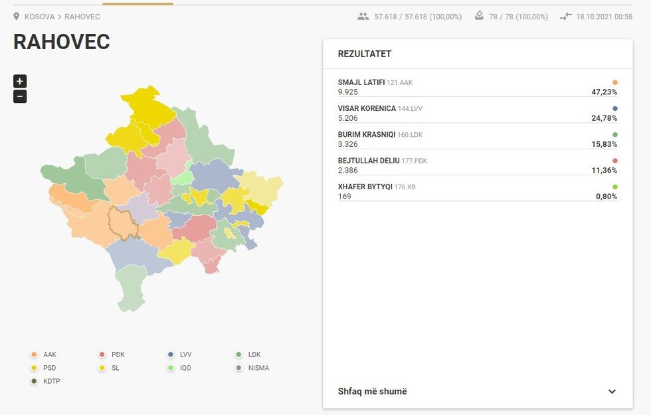
Task: Zoom in on the map
Action: (x=20, y=81)
